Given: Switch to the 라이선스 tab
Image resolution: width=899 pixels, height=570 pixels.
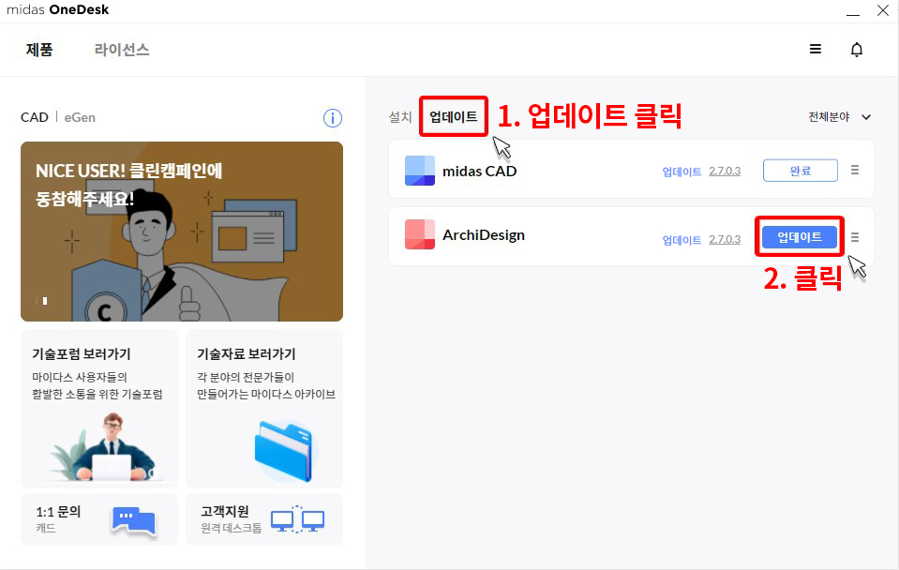Looking at the screenshot, I should coord(122,50).
